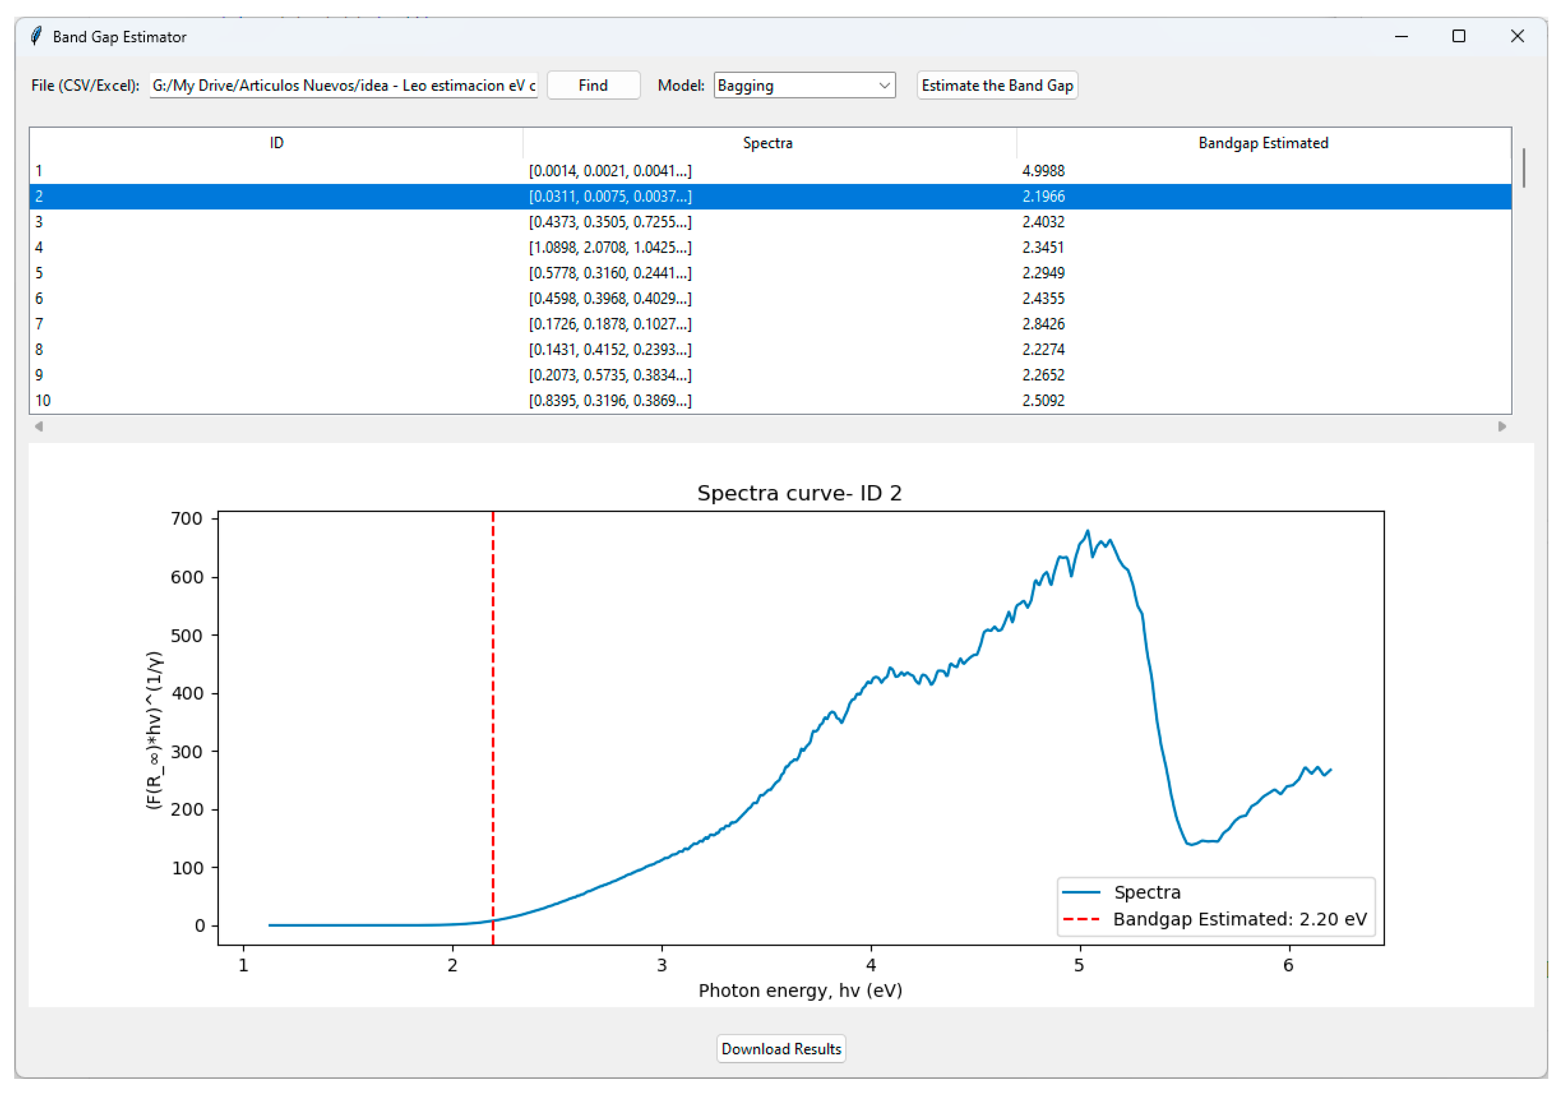Click the Spectra column header
Screen dimensions: 1564x1094
coord(768,143)
